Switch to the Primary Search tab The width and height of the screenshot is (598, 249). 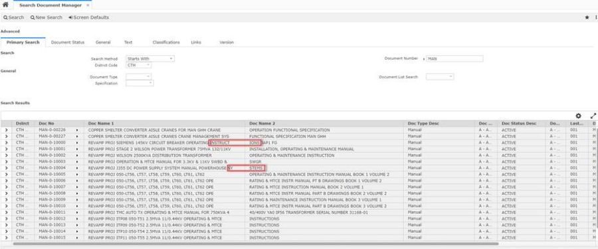23,42
